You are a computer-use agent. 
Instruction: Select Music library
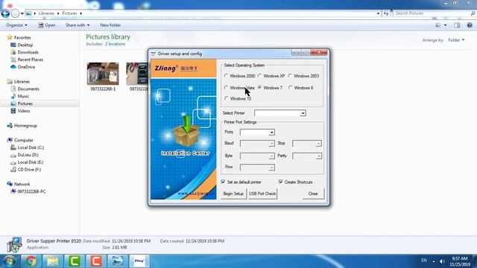(x=23, y=96)
